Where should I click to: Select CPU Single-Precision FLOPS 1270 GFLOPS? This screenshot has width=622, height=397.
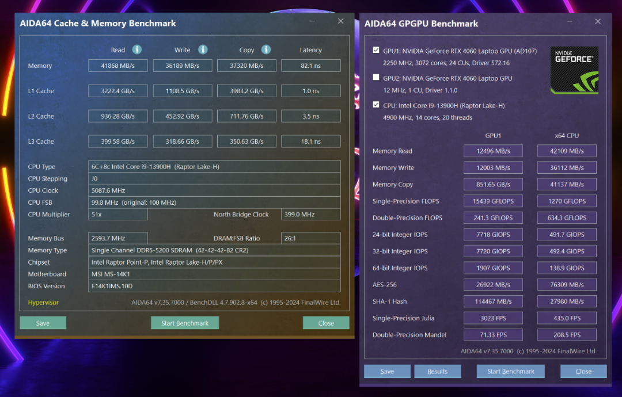coord(567,201)
